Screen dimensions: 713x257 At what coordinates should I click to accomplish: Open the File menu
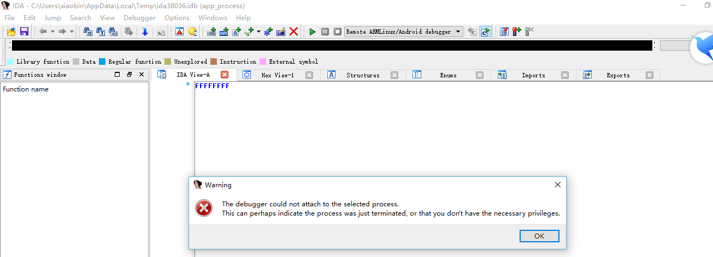point(10,17)
